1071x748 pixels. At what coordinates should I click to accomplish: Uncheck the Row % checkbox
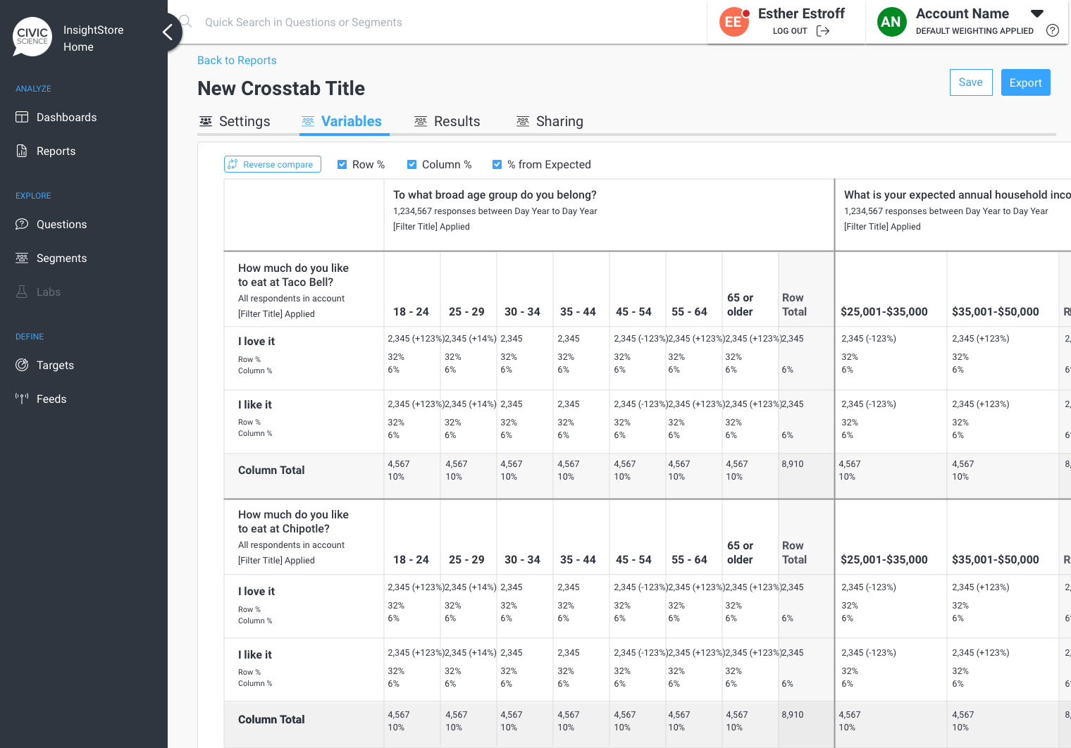tap(342, 165)
